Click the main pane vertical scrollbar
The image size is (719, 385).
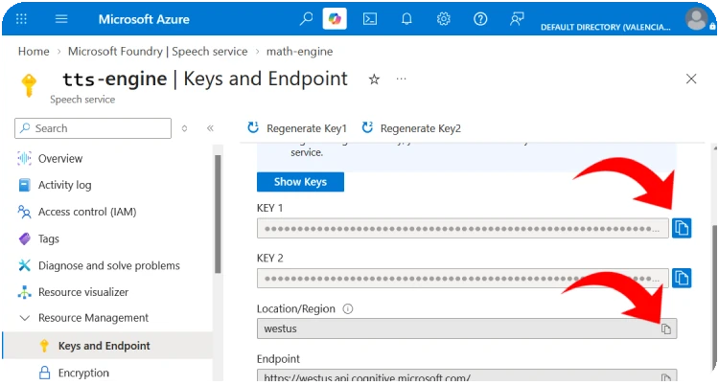pos(713,298)
